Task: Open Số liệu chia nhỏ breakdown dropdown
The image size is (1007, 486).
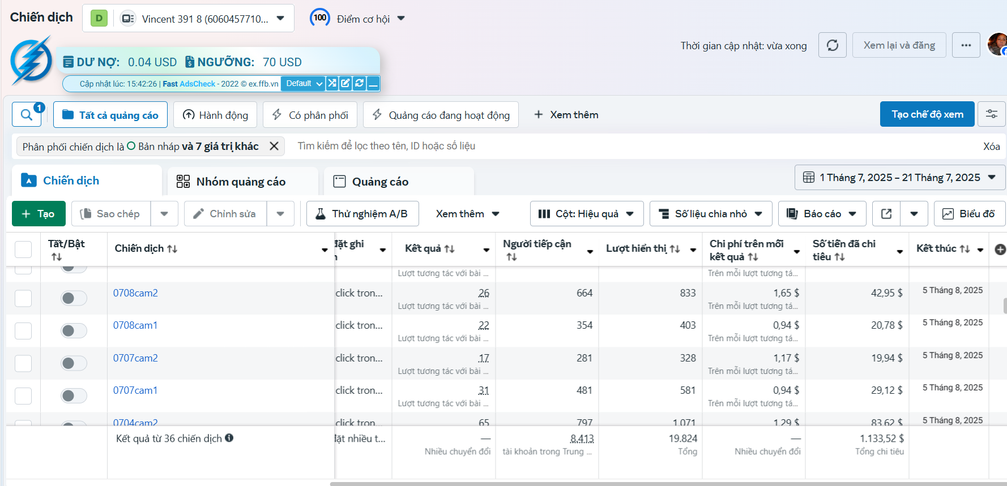Action: coord(711,214)
